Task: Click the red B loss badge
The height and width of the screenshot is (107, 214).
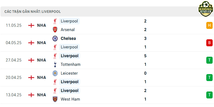Action: [209, 43]
